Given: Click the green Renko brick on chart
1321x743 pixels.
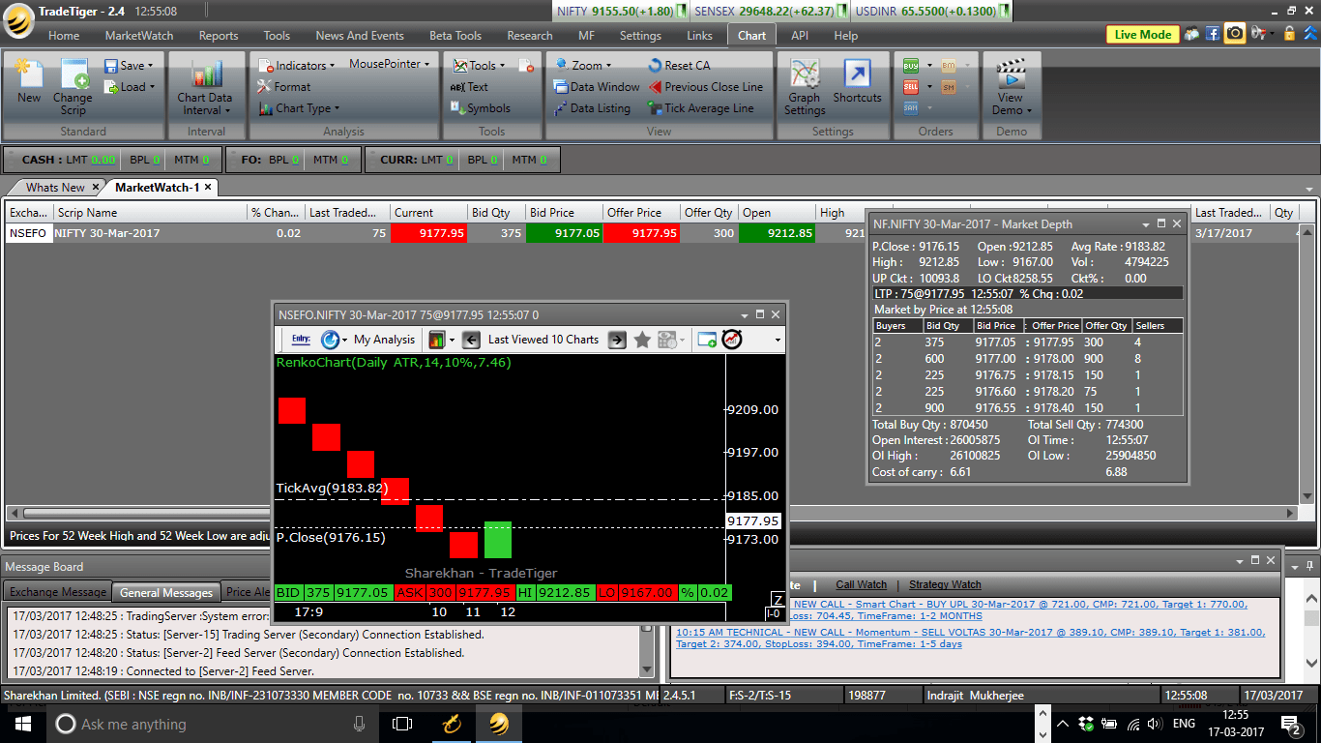Looking at the screenshot, I should click(x=498, y=540).
